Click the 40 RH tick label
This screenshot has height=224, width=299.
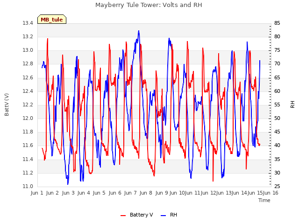(277, 146)
